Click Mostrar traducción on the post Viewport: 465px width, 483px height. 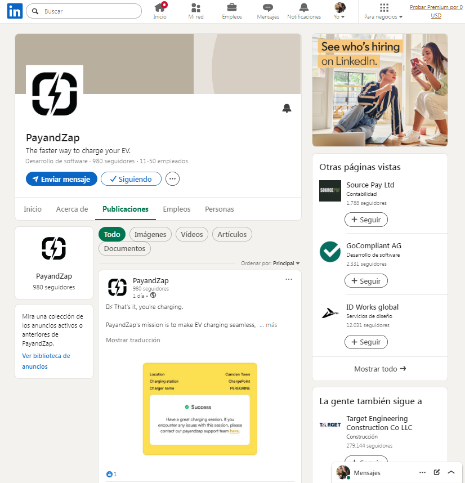[x=133, y=340]
